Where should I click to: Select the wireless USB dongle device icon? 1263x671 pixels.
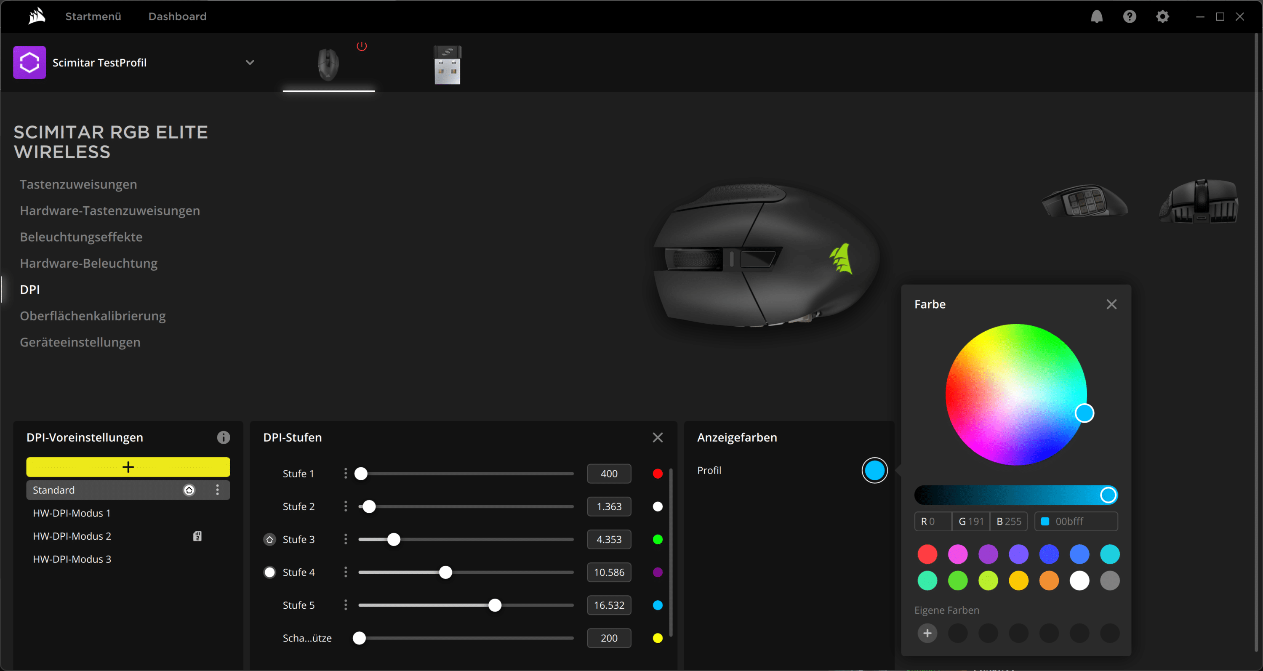pos(447,65)
